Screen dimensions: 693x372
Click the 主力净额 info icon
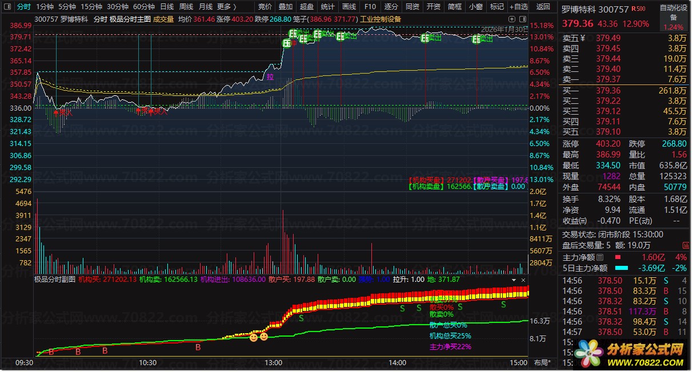click(x=600, y=257)
